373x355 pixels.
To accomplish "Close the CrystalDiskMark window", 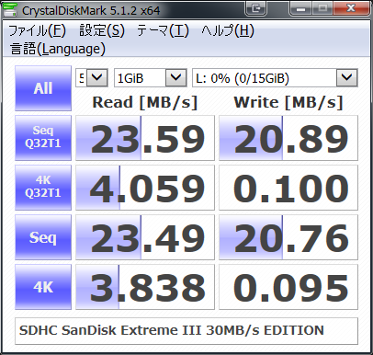I will (x=351, y=8).
